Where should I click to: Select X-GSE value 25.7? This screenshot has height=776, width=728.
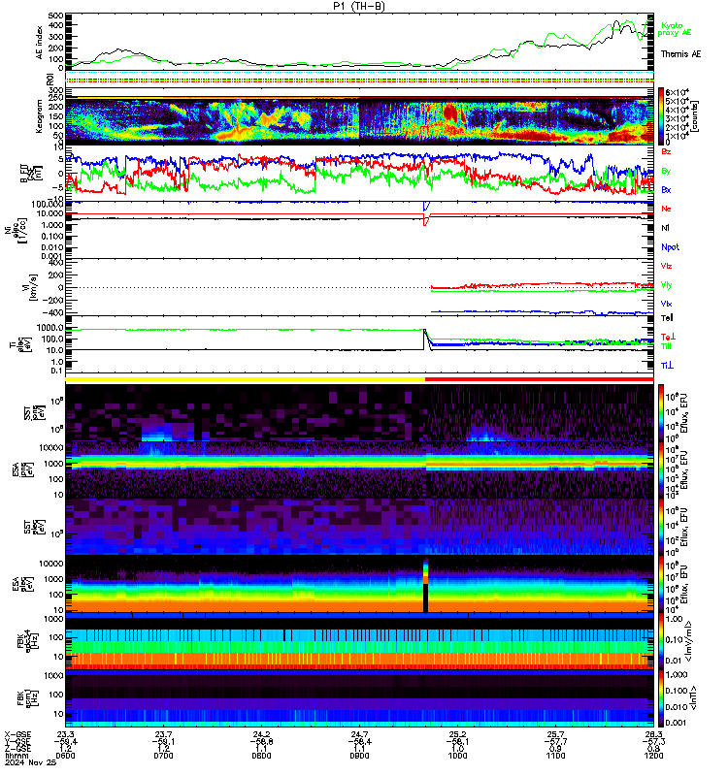coord(555,734)
